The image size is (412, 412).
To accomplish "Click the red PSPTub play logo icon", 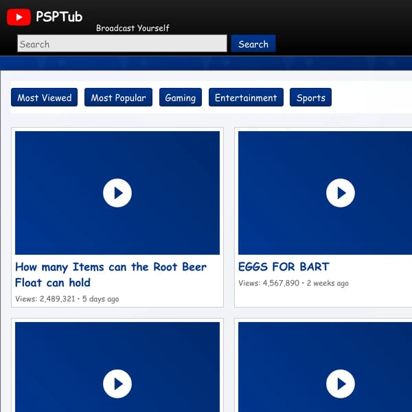I will pyautogui.click(x=19, y=17).
